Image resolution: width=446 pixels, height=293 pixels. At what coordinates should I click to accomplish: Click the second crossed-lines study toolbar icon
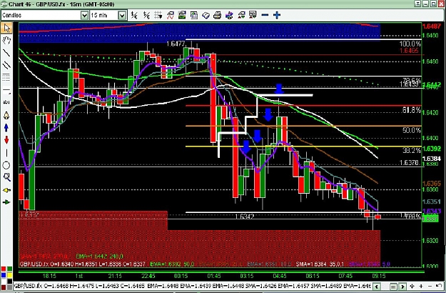click(x=146, y=15)
